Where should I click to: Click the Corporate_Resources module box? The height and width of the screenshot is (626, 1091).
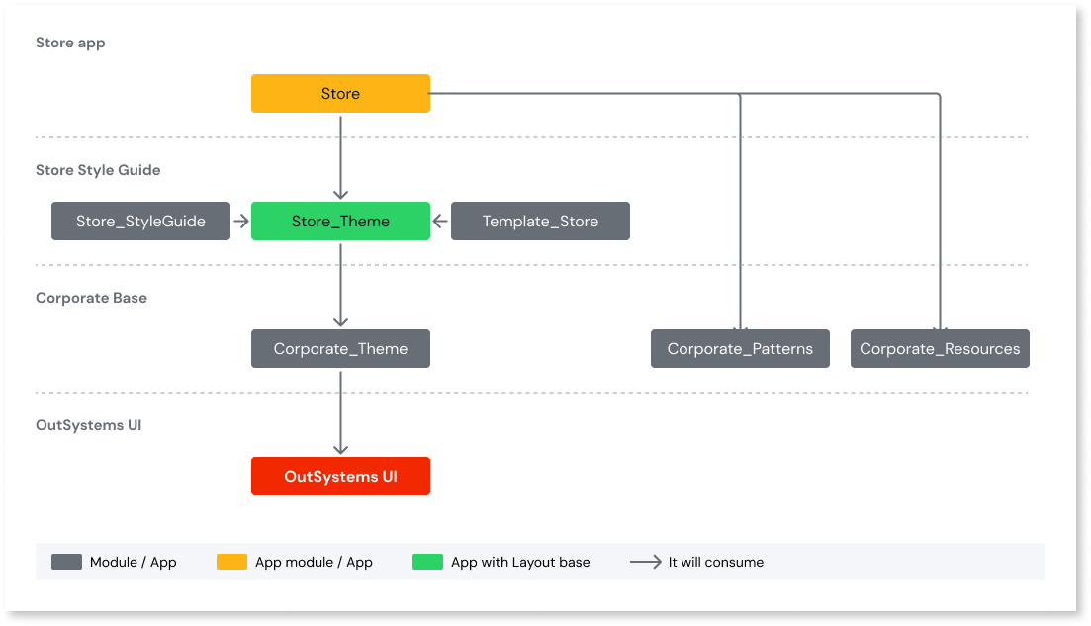click(x=940, y=348)
